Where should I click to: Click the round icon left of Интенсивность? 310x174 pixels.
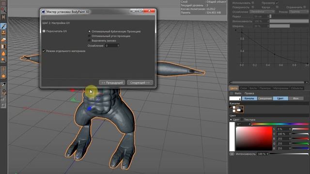coord(232,154)
